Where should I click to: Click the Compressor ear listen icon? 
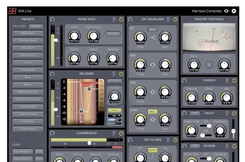coord(114,133)
